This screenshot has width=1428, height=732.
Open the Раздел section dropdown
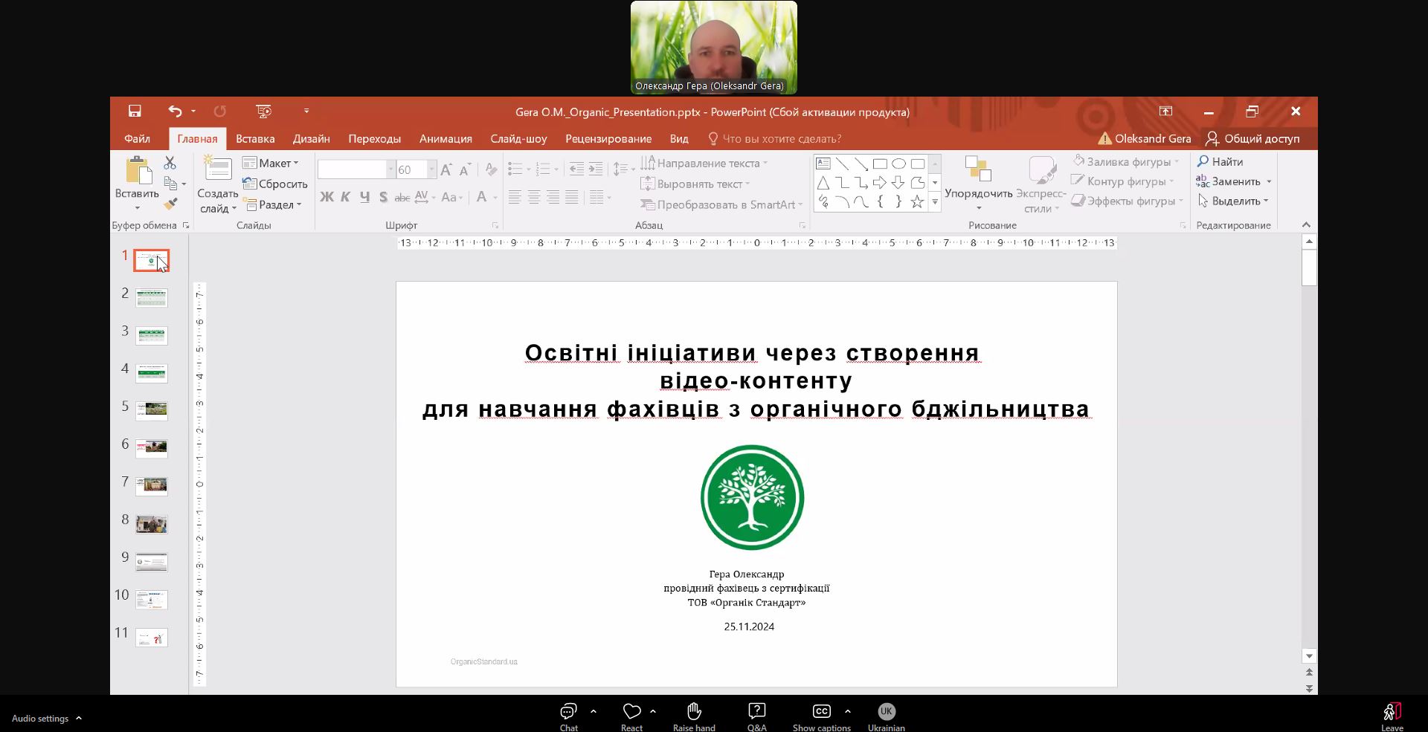point(273,204)
